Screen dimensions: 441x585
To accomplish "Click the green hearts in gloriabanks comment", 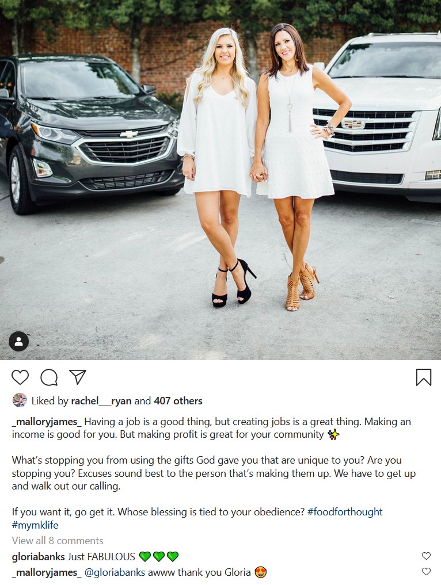I will pos(159,557).
